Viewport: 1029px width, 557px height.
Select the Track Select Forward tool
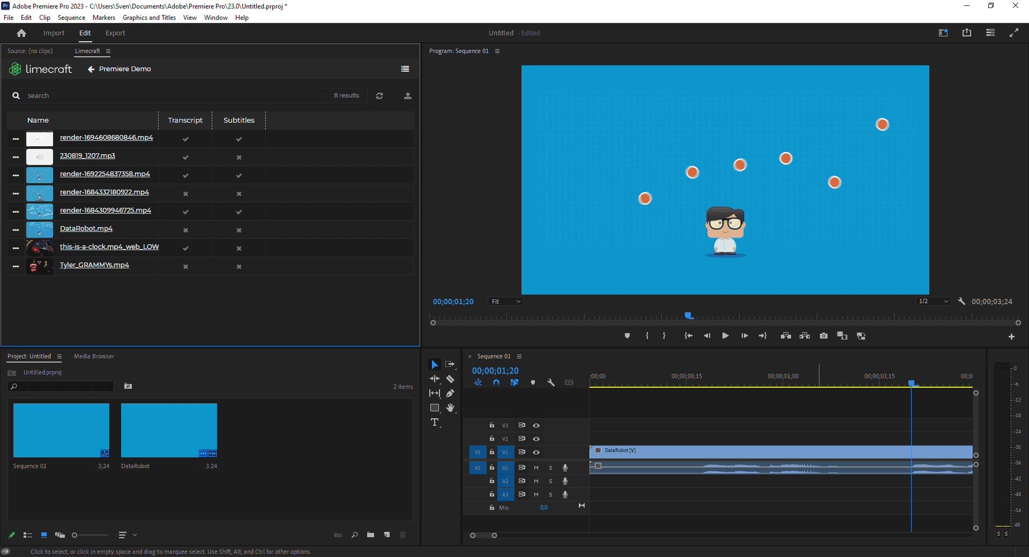450,364
